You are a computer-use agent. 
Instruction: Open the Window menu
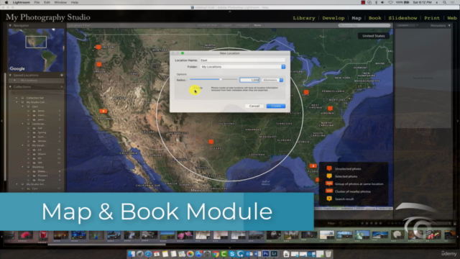pyautogui.click(x=60, y=2)
